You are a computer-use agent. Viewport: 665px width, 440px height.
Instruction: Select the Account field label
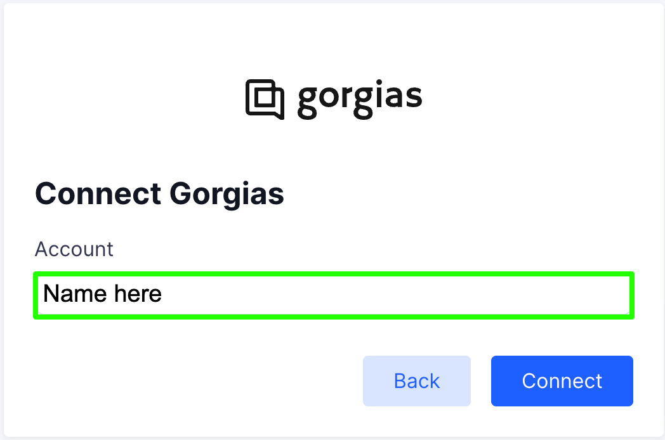tap(74, 249)
